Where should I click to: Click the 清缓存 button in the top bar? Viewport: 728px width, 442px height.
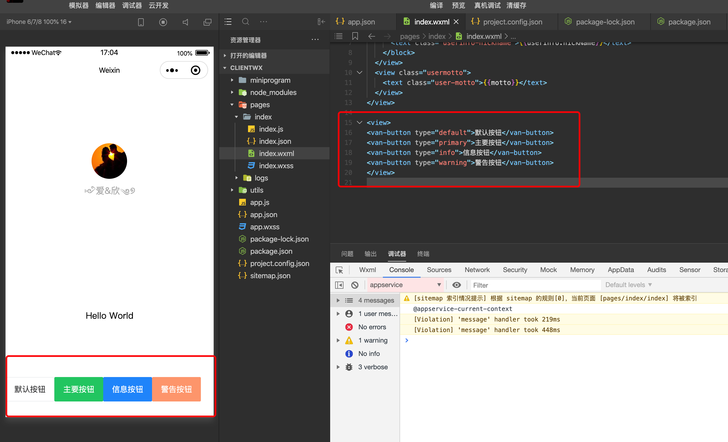(x=516, y=5)
